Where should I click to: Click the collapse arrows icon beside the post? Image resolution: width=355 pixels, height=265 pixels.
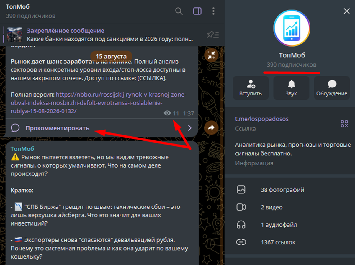[x=211, y=55]
